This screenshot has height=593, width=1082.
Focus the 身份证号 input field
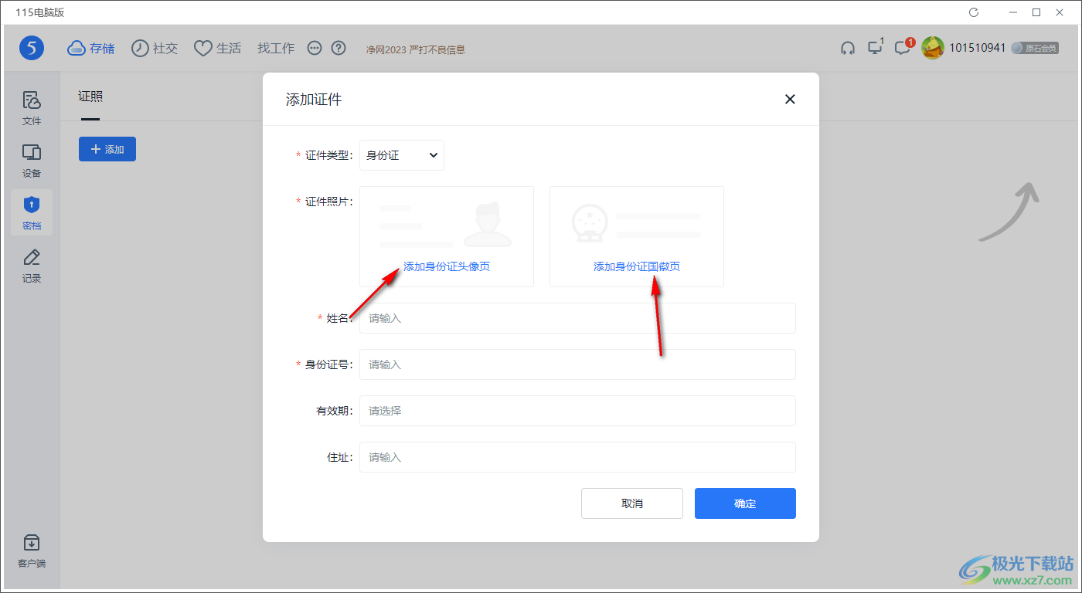pyautogui.click(x=577, y=364)
